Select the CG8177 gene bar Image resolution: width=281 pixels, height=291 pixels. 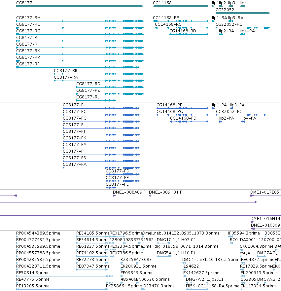point(80,6)
